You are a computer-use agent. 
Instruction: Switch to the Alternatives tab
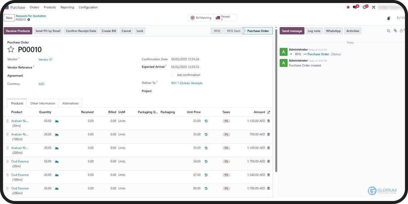click(x=70, y=104)
